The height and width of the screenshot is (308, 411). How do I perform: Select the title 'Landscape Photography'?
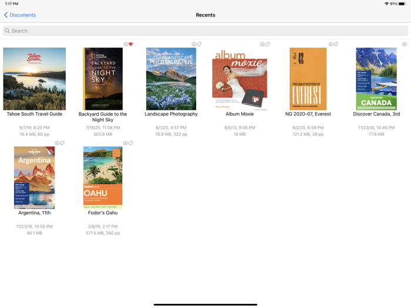(171, 114)
